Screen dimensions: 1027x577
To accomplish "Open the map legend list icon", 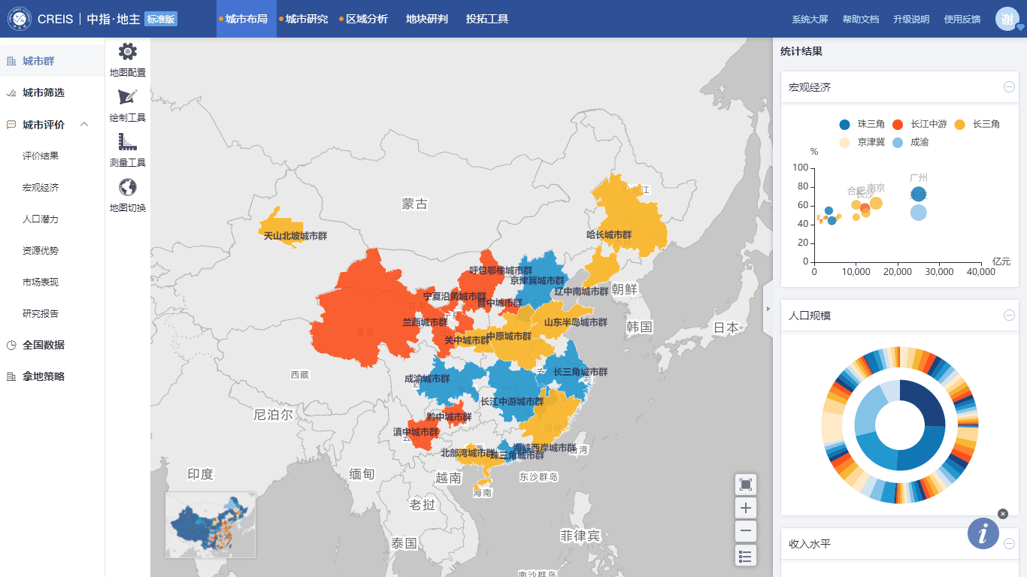I will [x=746, y=556].
